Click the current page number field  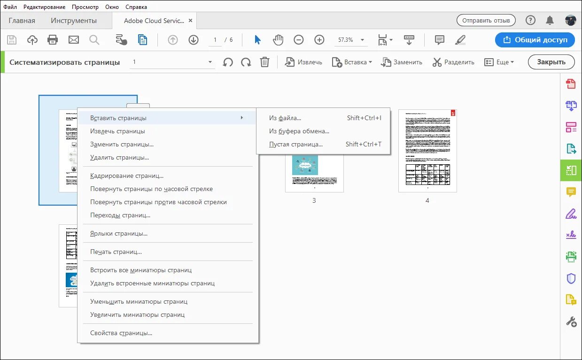215,40
